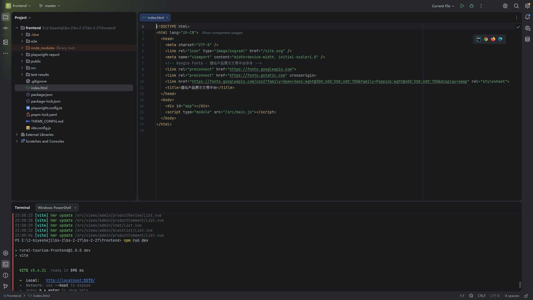Switch to the Windows PowerShell terminal tab
The height and width of the screenshot is (300, 533).
[x=54, y=207]
